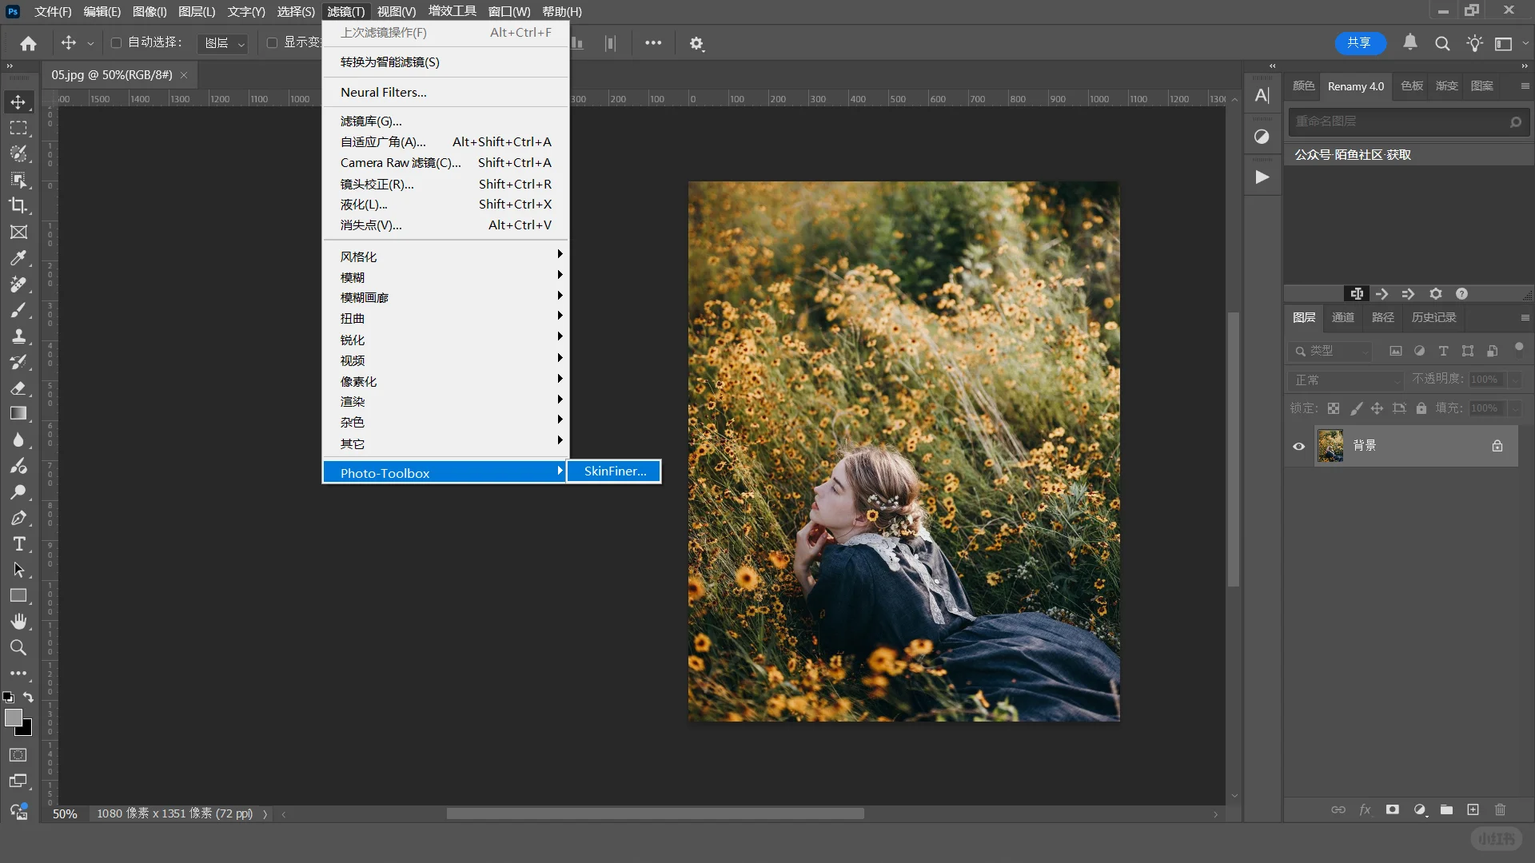
Task: Select the Eraser tool
Action: 18,388
